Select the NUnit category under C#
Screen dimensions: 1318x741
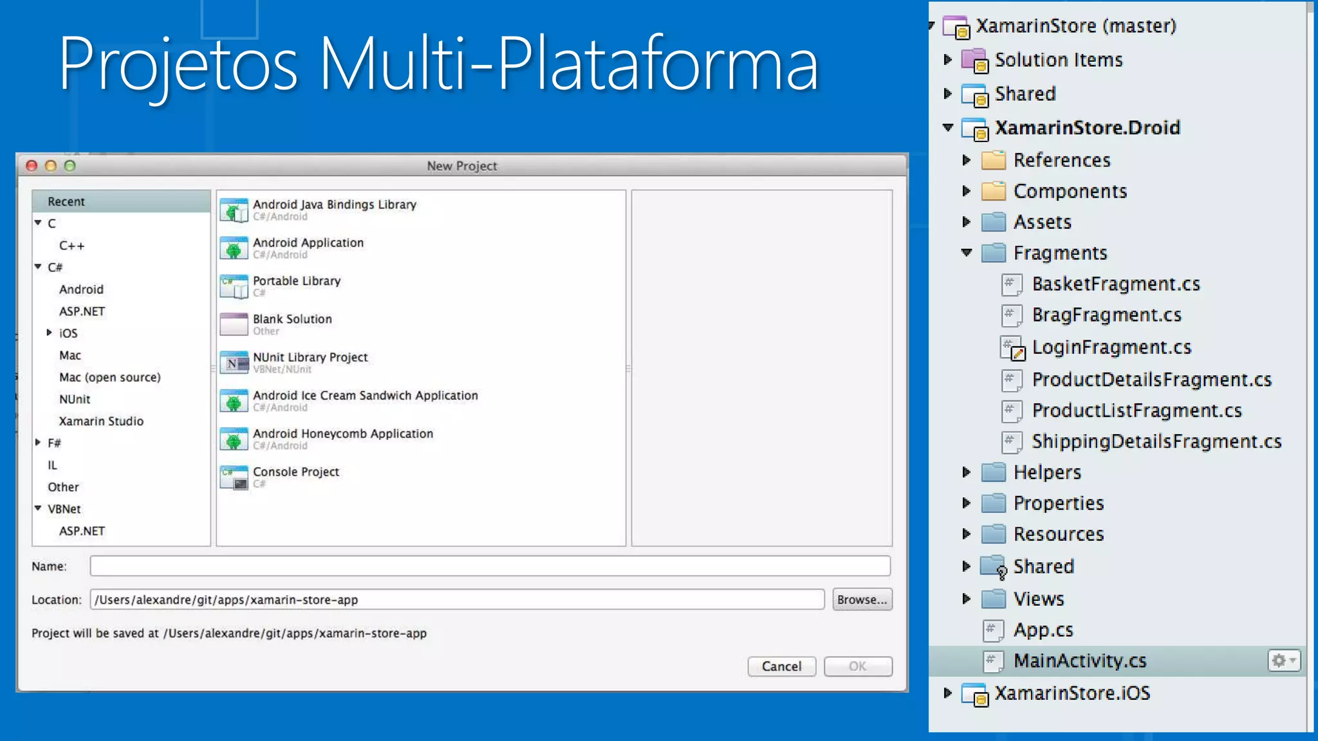point(75,399)
